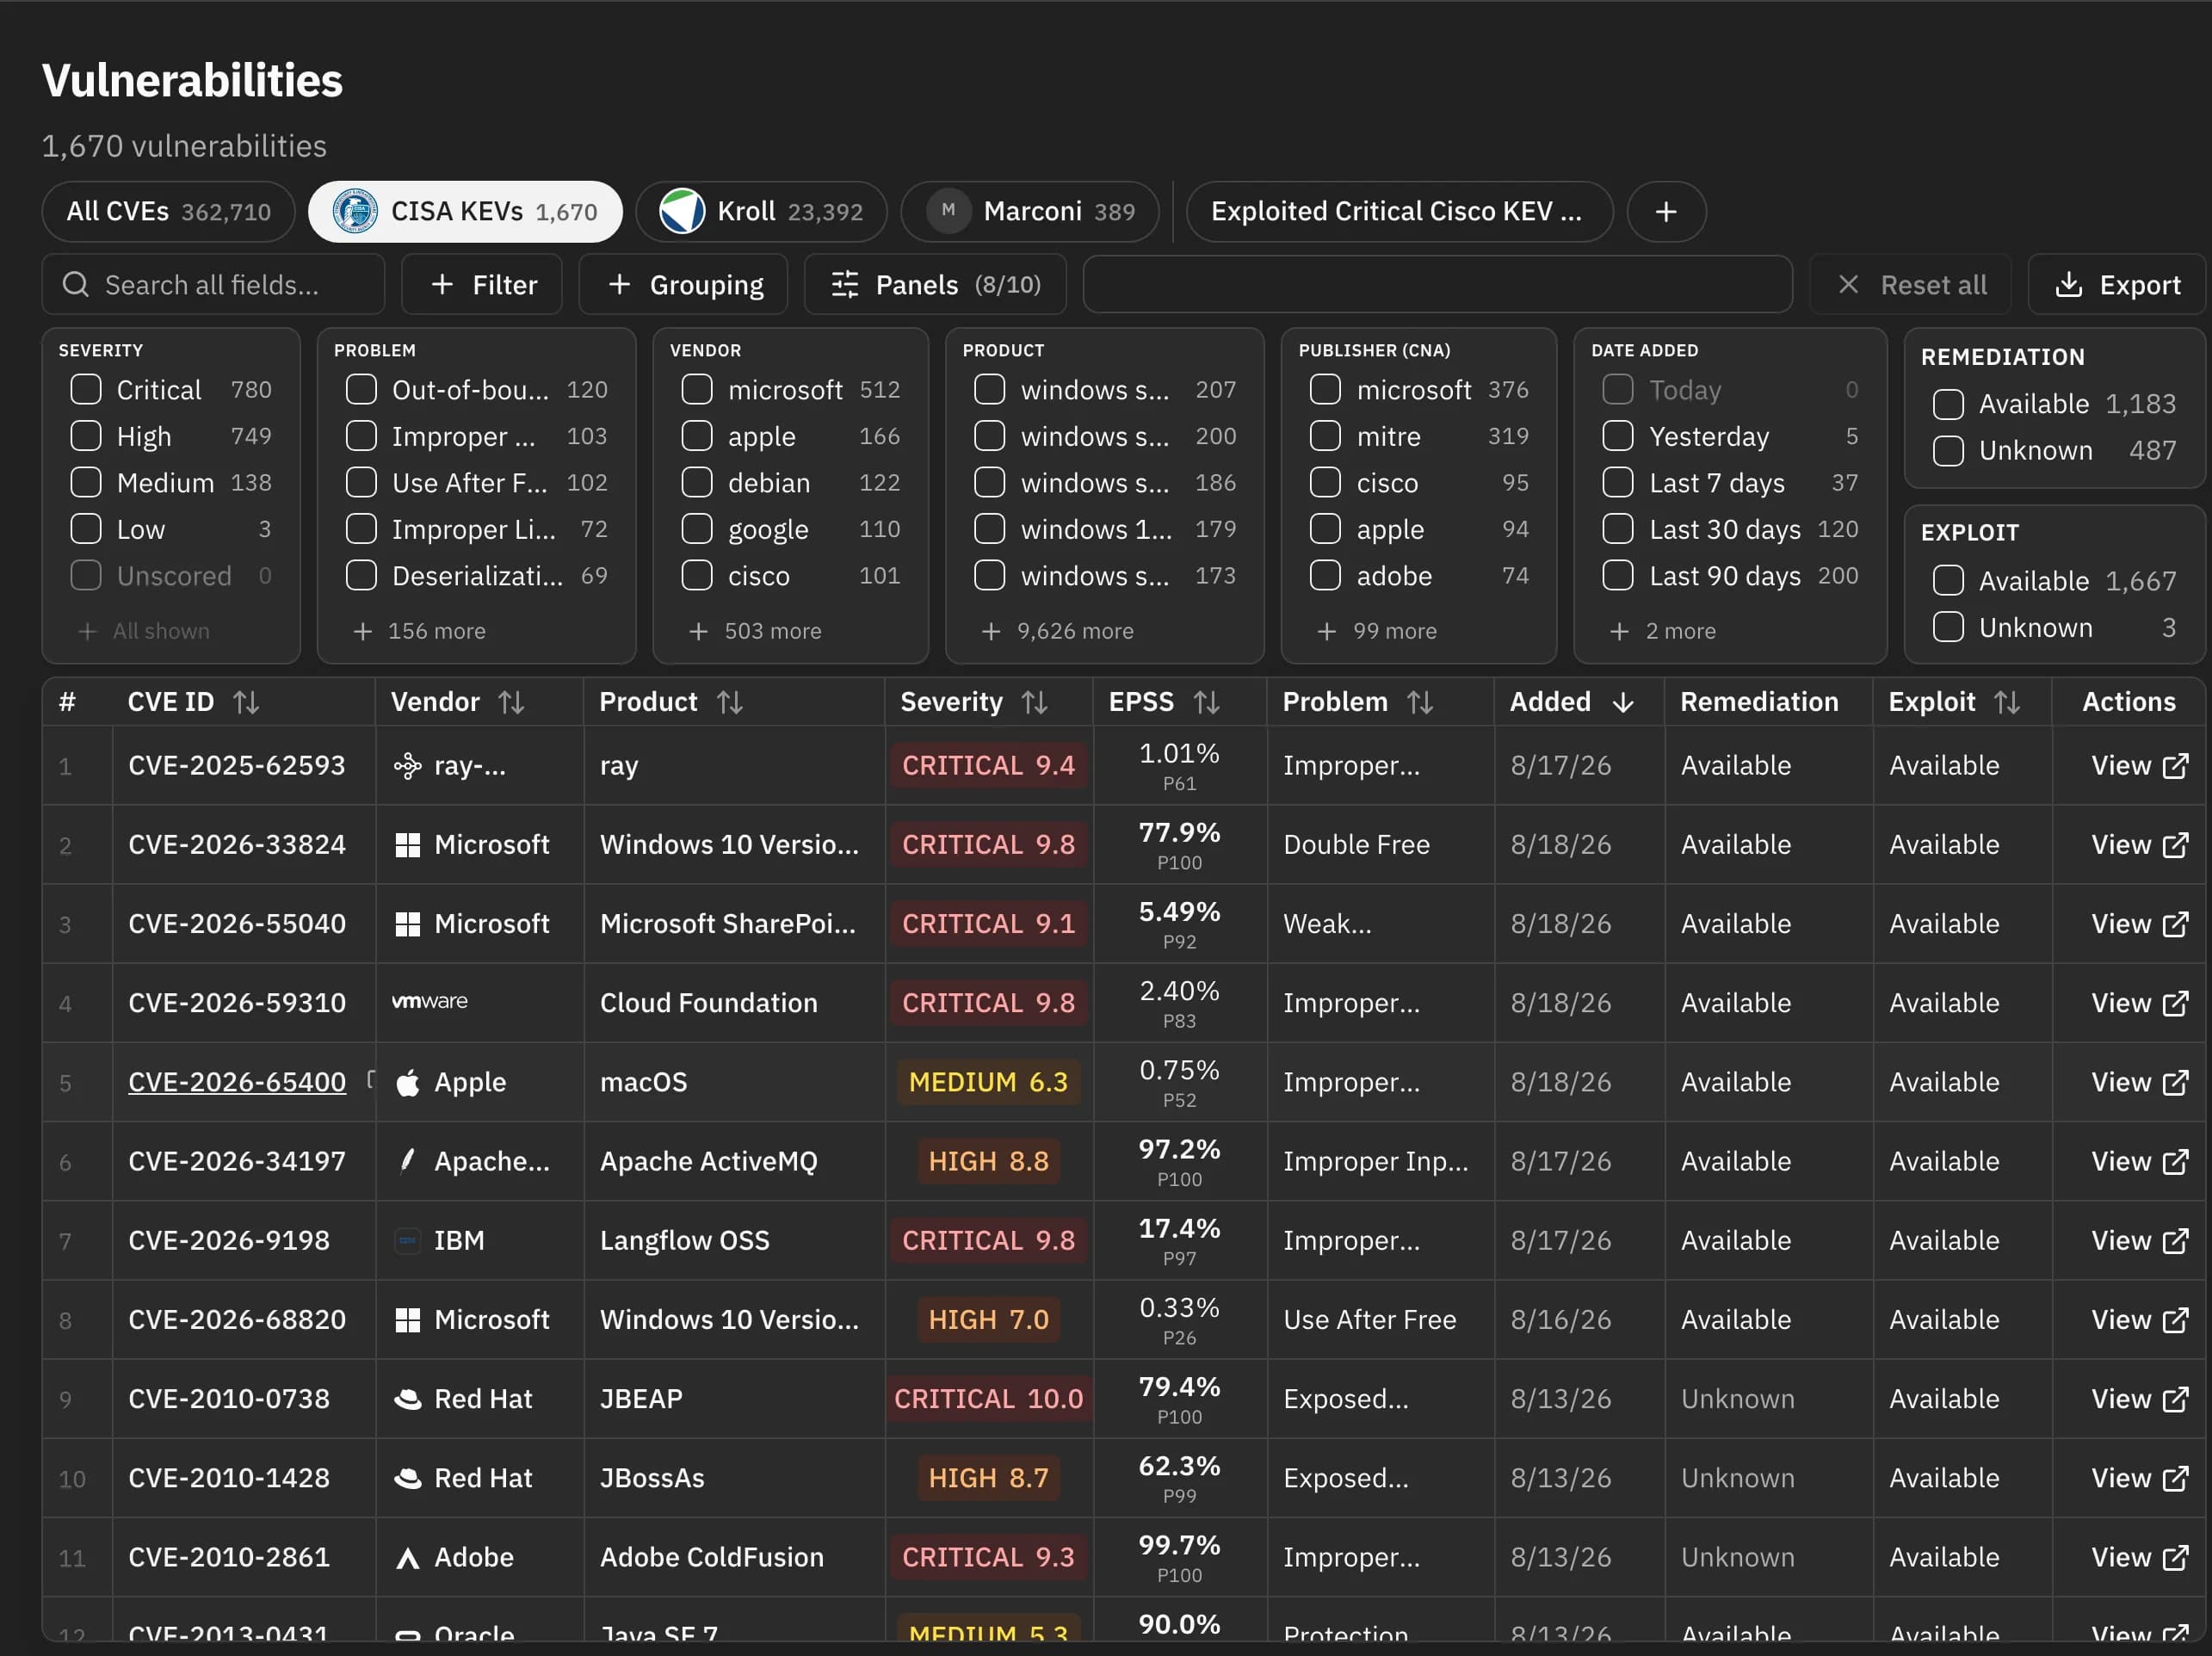Screen dimensions: 2212x1656
Task: Click the empty filter bar field
Action: point(1437,285)
